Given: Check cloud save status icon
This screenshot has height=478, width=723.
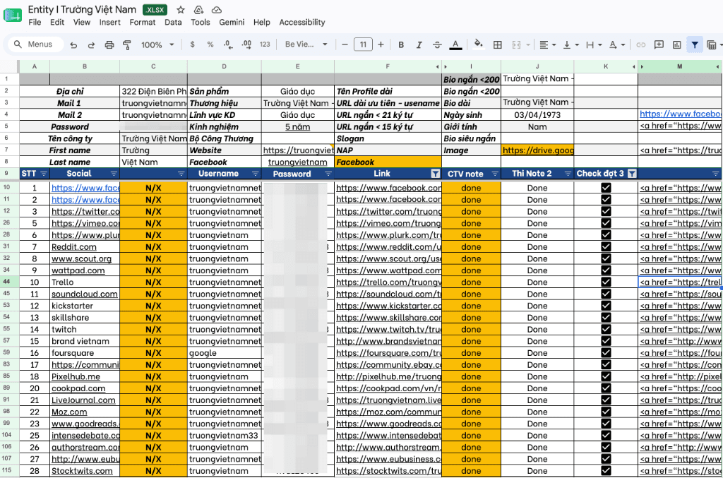Looking at the screenshot, I should [217, 10].
